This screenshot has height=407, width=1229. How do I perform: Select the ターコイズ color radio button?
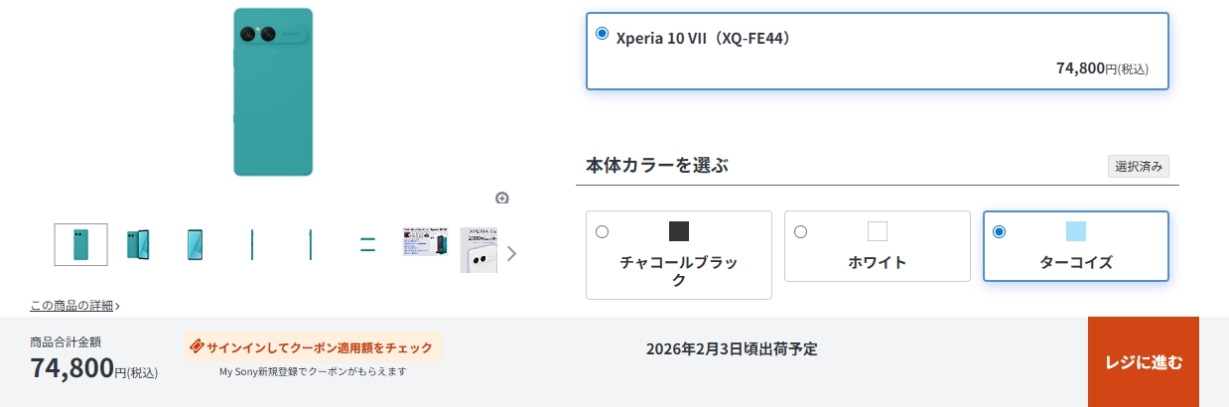pos(999,232)
